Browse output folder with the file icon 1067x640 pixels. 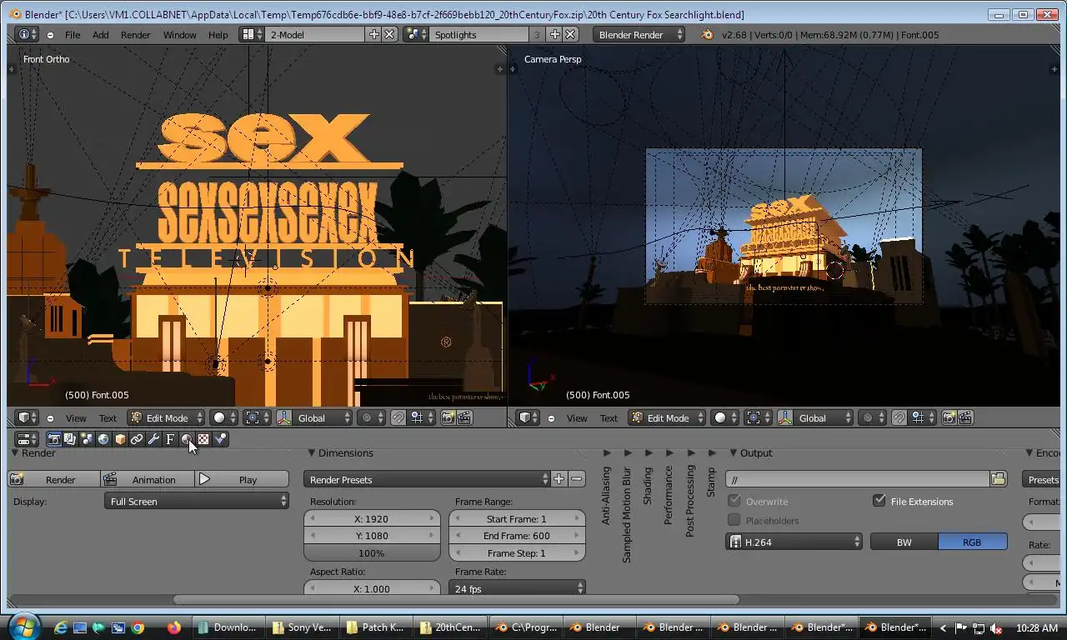pyautogui.click(x=999, y=479)
